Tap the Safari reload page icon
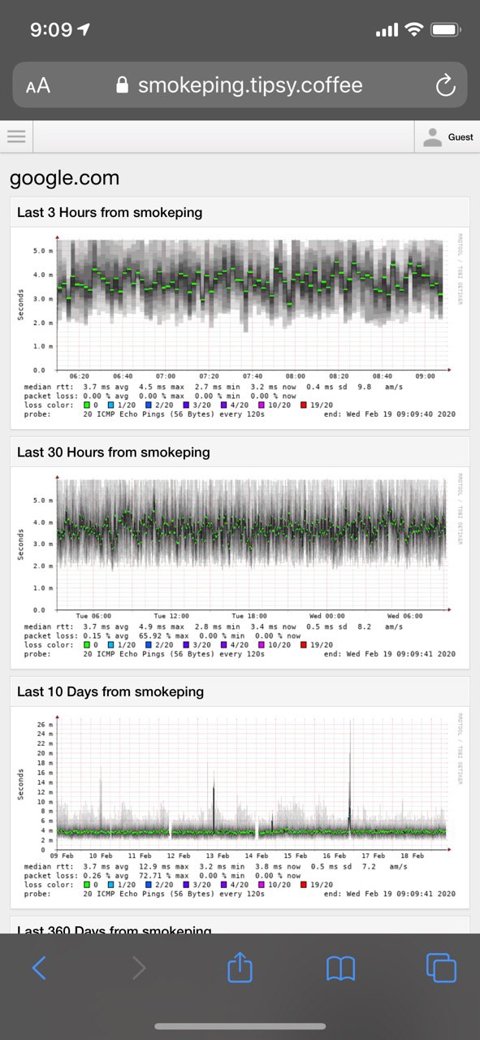This screenshot has width=480, height=1040. 444,85
